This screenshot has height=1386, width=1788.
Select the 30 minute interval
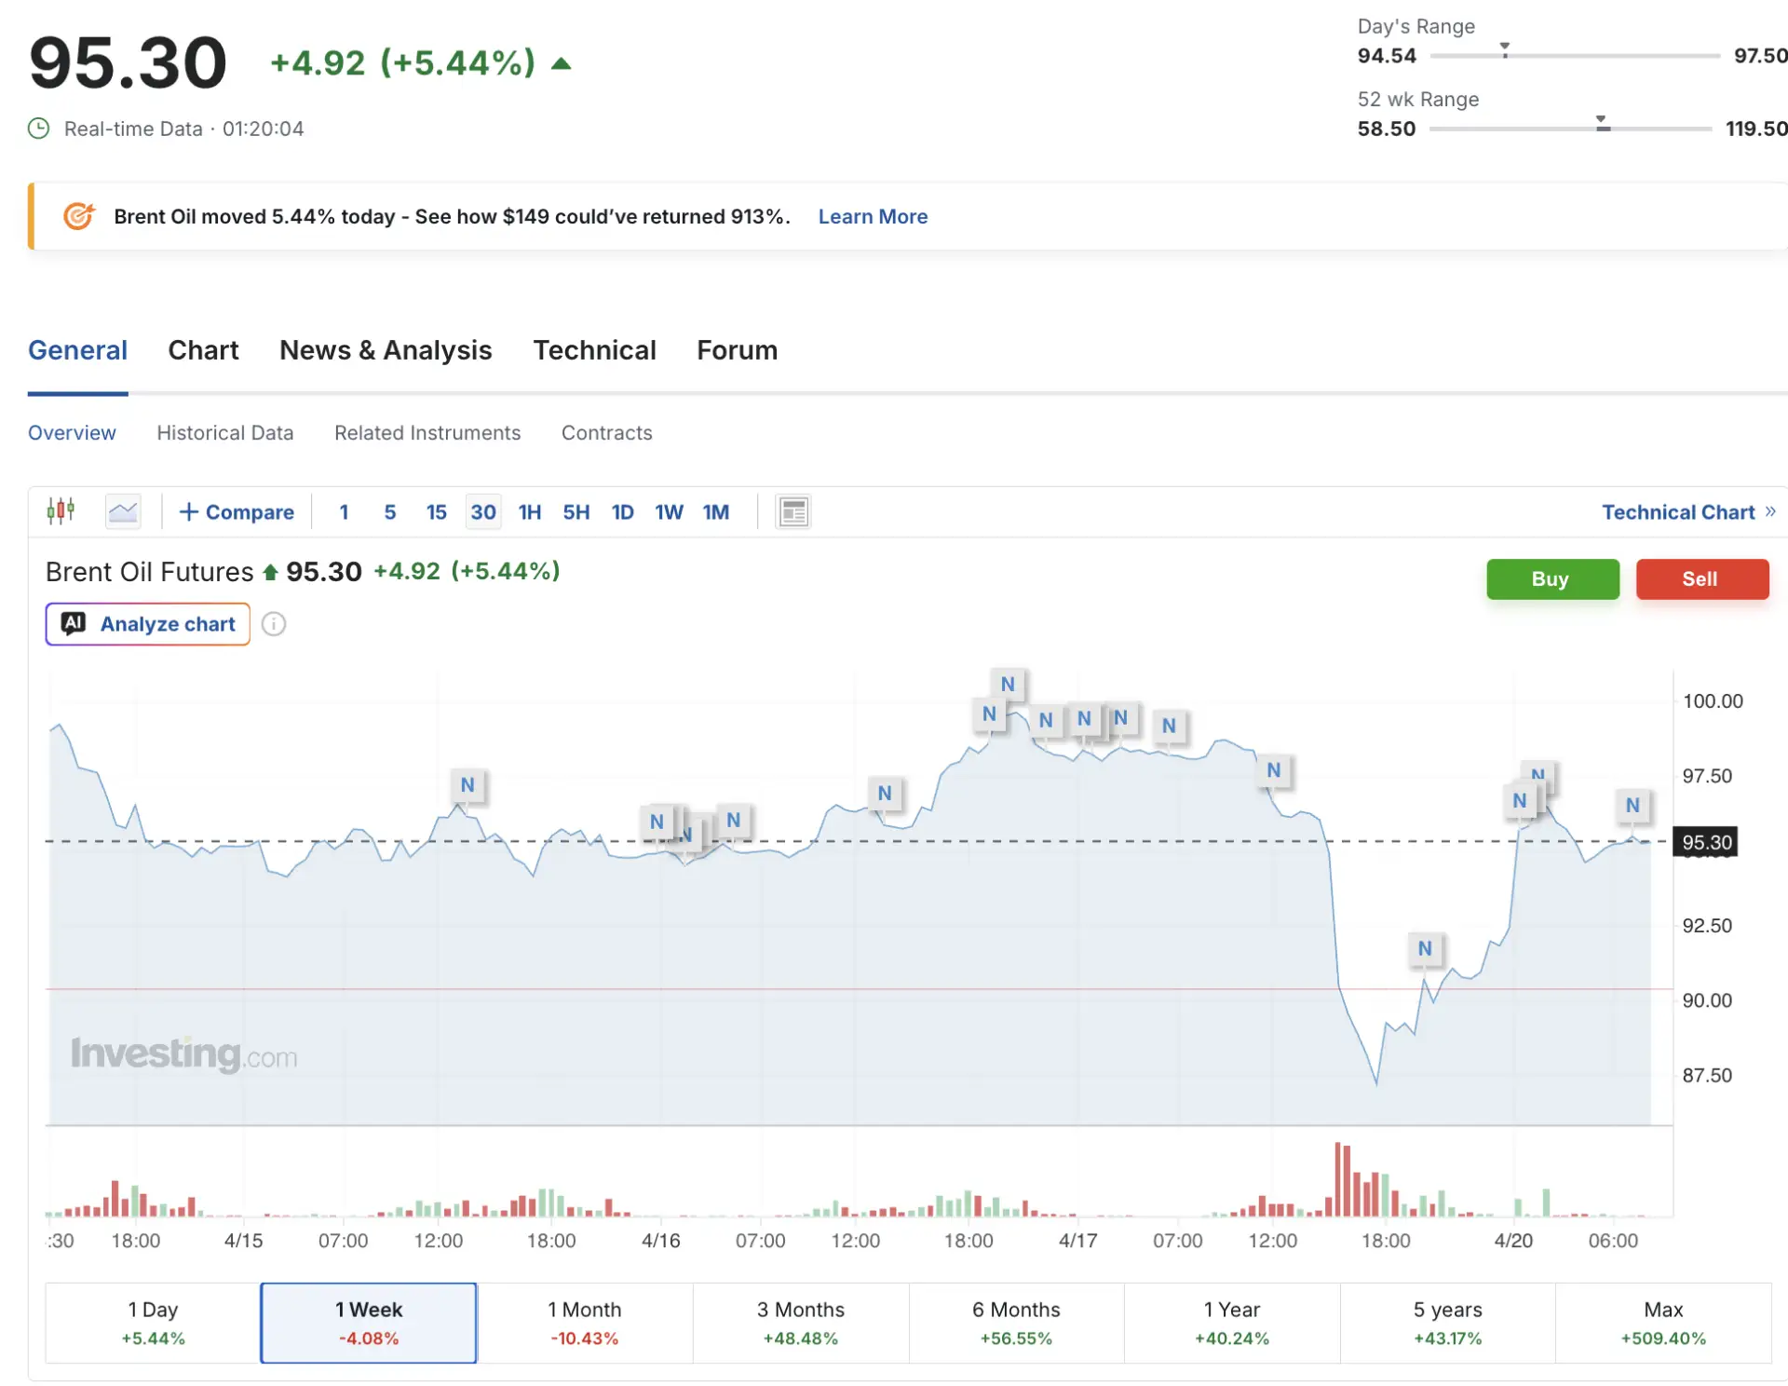pyautogui.click(x=482, y=512)
